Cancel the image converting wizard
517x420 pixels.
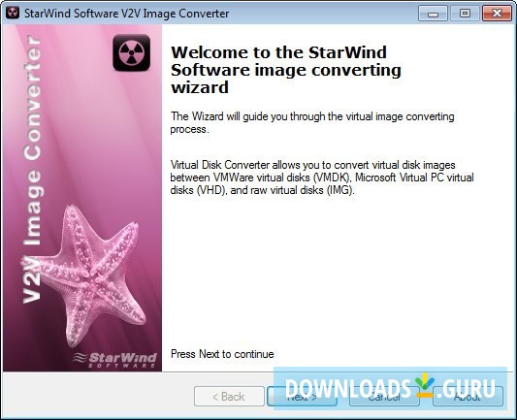(x=384, y=397)
